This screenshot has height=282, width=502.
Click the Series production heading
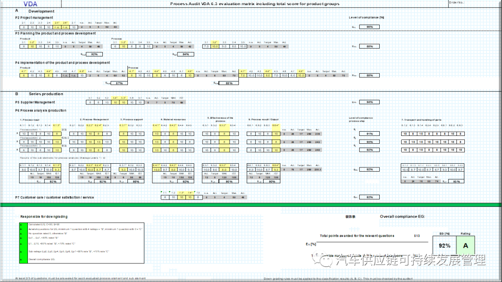click(46, 94)
